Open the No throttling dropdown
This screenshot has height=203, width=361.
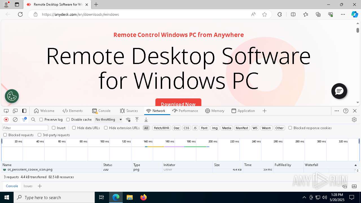pos(109,120)
